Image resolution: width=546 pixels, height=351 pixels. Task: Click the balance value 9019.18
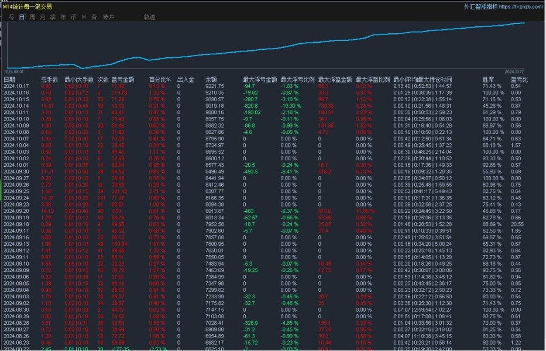pos(215,106)
